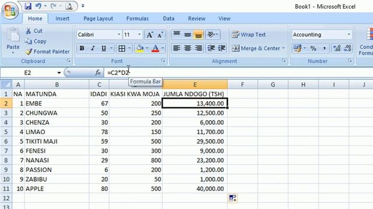Apply Percent Style
This screenshot has height=209, width=373.
click(x=314, y=49)
